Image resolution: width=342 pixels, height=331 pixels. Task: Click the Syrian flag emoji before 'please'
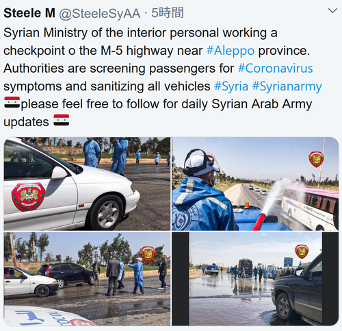[x=12, y=102]
